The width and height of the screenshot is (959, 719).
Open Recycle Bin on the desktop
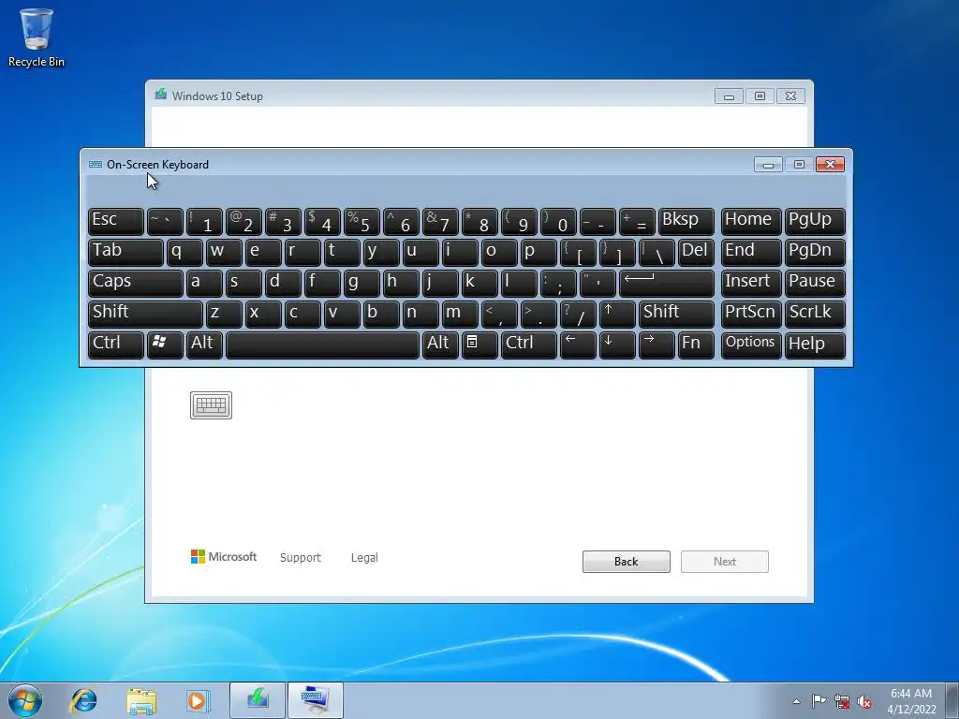click(x=37, y=37)
